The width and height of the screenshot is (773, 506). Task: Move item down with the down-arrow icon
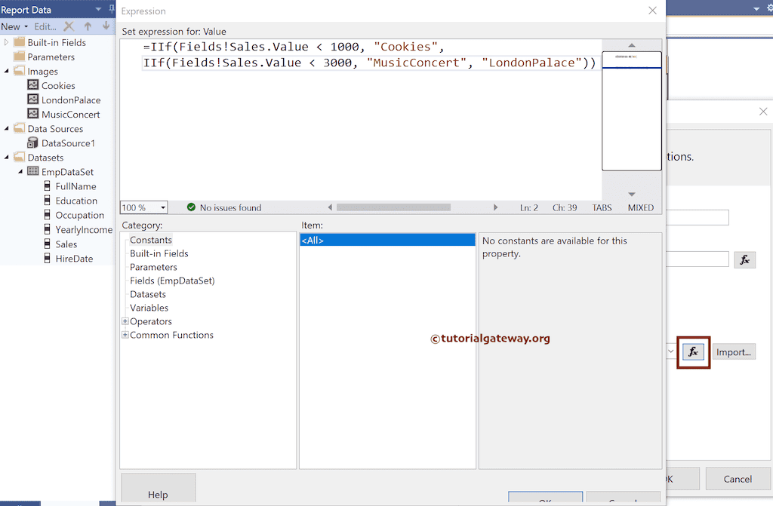point(105,26)
